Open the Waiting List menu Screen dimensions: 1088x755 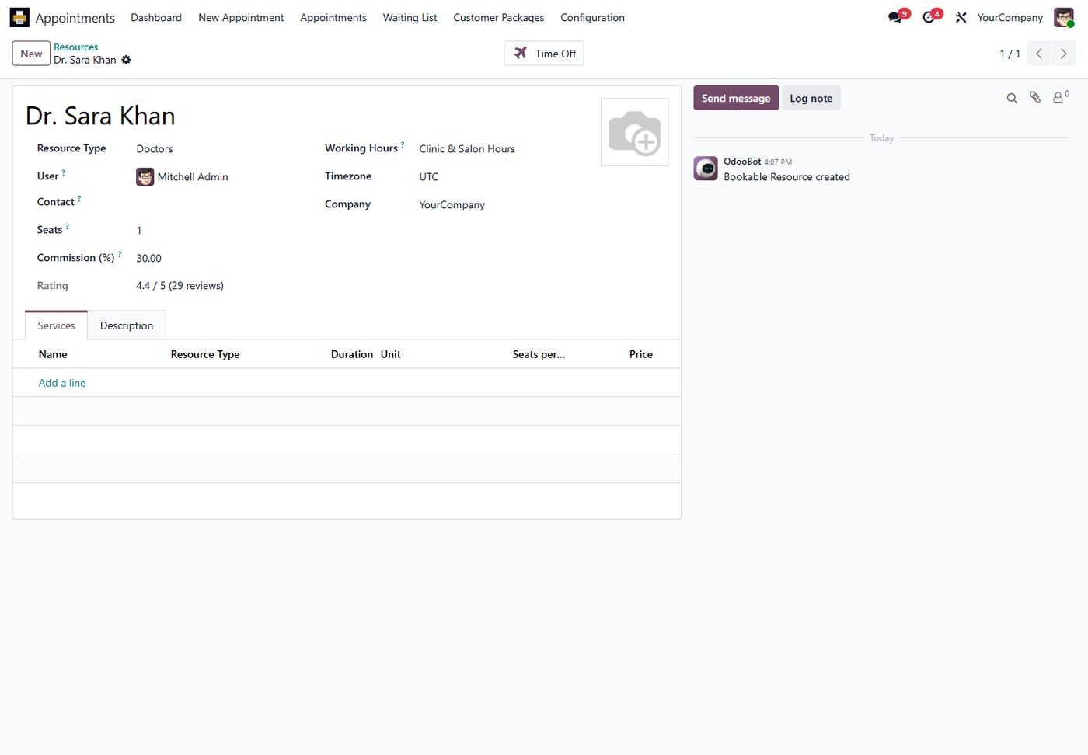pos(410,17)
